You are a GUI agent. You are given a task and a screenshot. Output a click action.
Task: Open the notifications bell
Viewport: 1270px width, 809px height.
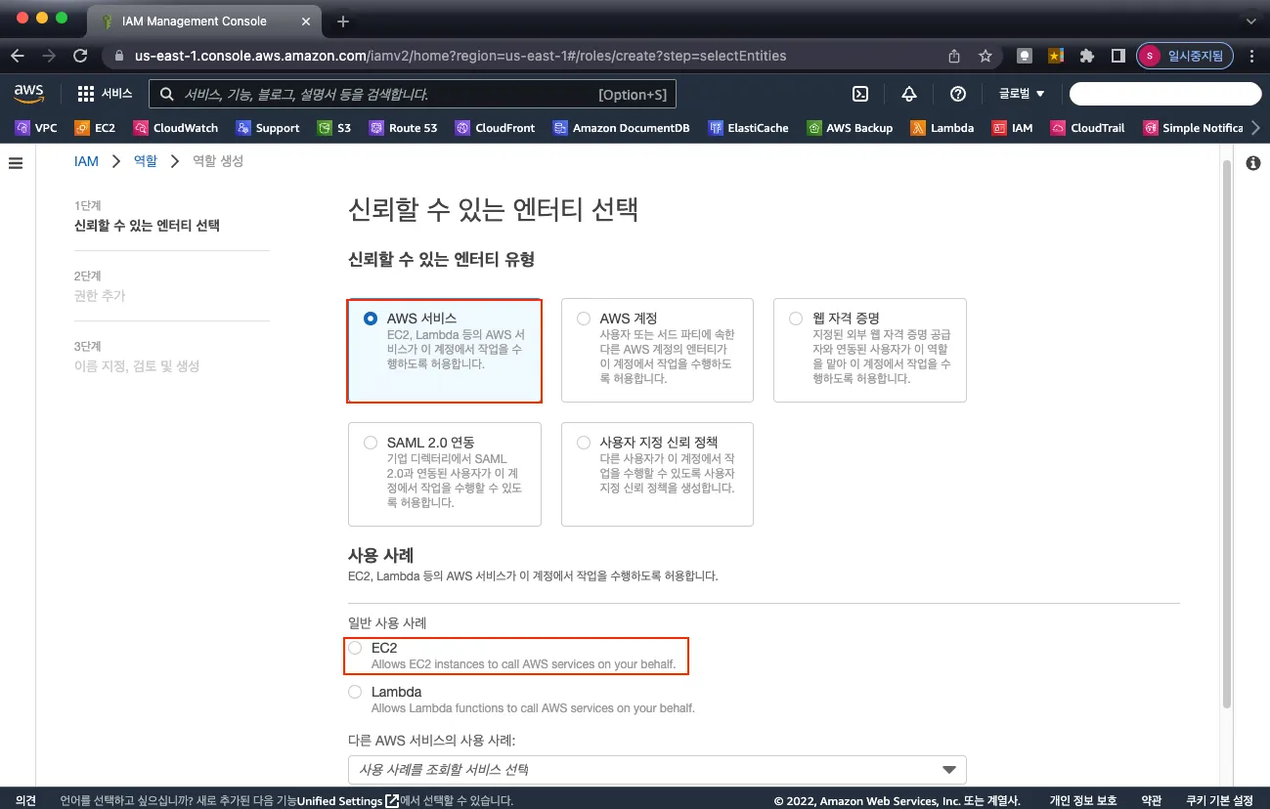[909, 94]
